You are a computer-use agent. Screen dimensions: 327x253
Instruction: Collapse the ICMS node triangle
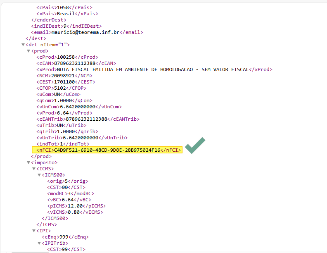click(x=34, y=169)
